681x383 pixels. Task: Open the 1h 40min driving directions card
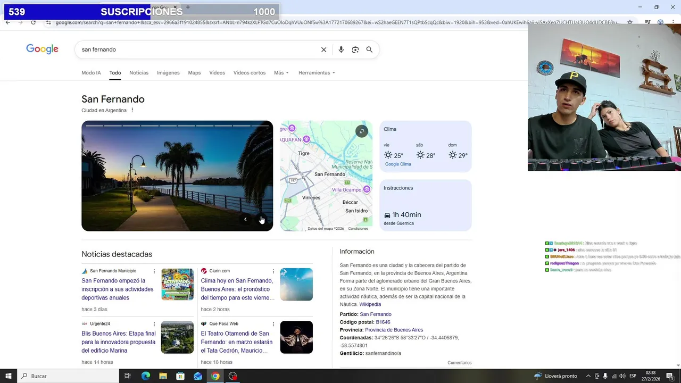point(426,205)
